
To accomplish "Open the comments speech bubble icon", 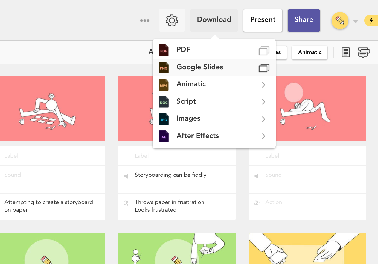I will click(364, 52).
